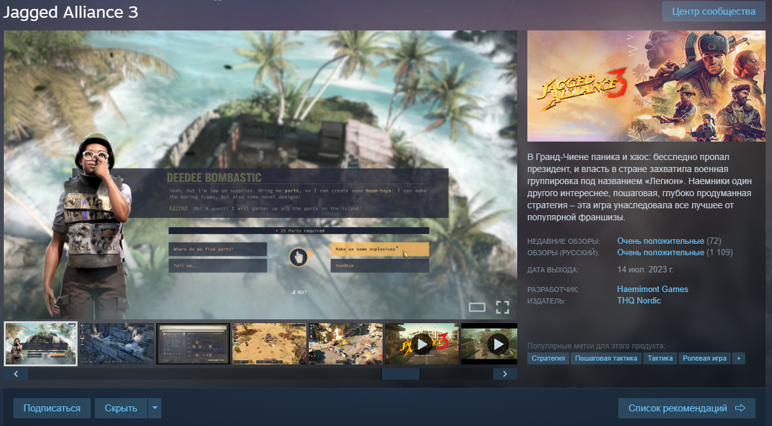This screenshot has width=772, height=426.
Task: Click the thumbnail strip scrollbar handle
Action: tap(400, 374)
